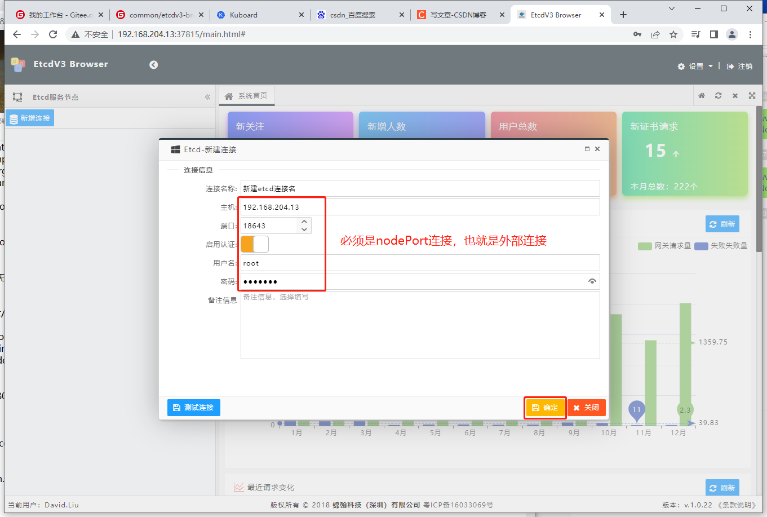This screenshot has height=517, width=767.
Task: Click the 新证书请求 card
Action: 685,154
